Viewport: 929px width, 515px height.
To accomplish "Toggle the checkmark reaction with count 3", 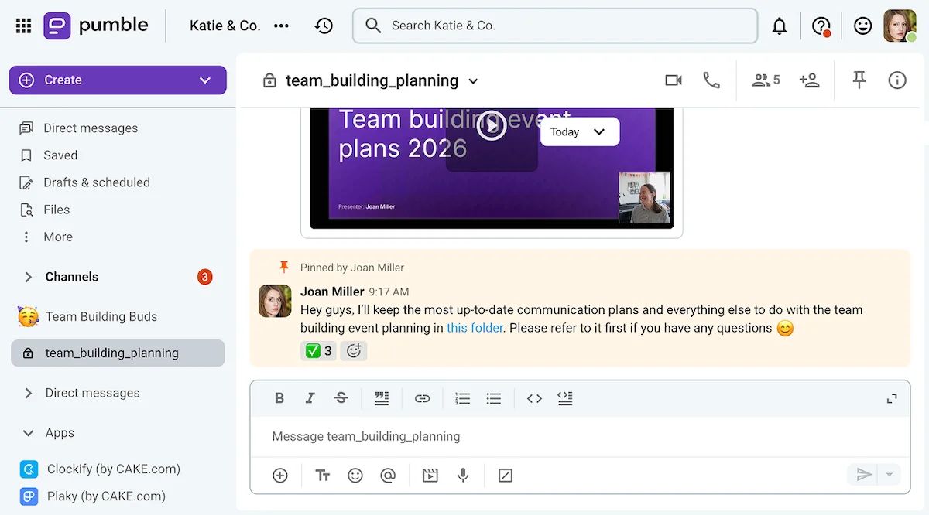I will click(x=318, y=351).
